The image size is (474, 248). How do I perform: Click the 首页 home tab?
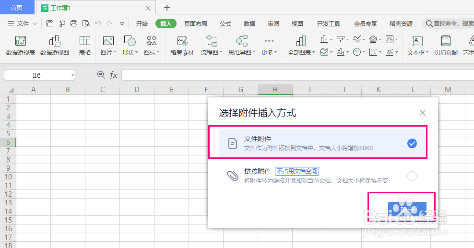coord(16,8)
